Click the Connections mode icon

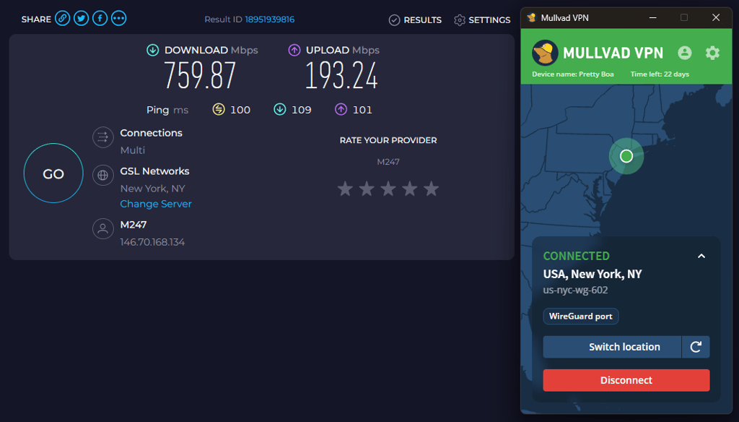102,137
